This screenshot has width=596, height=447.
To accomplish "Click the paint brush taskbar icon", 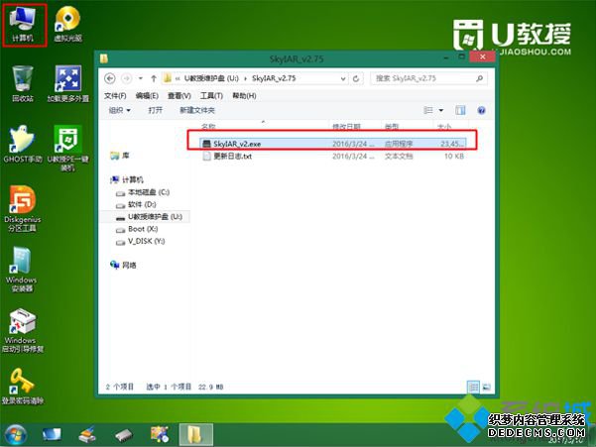I will click(87, 435).
